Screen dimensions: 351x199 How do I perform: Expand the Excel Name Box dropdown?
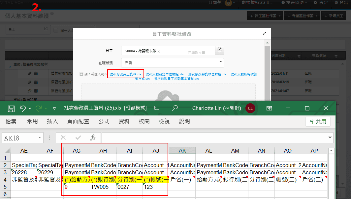pyautogui.click(x=40, y=138)
